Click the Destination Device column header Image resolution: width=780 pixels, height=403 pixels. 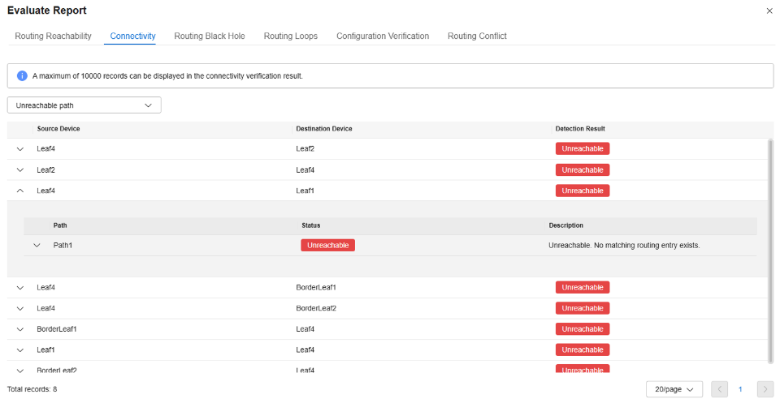click(x=324, y=129)
